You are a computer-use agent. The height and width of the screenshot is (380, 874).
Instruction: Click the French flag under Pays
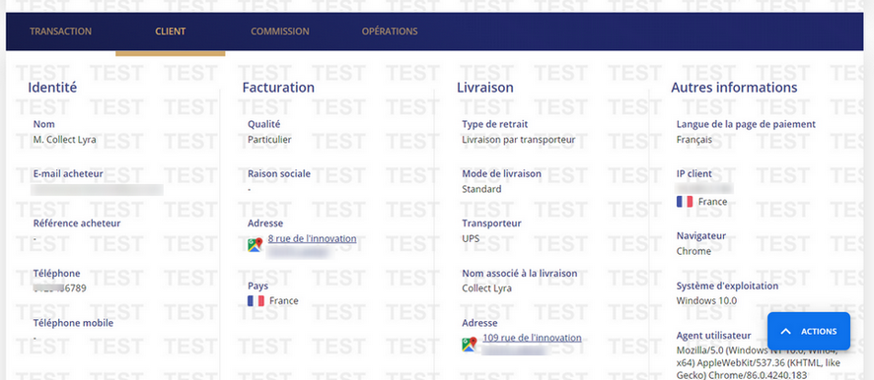(255, 301)
